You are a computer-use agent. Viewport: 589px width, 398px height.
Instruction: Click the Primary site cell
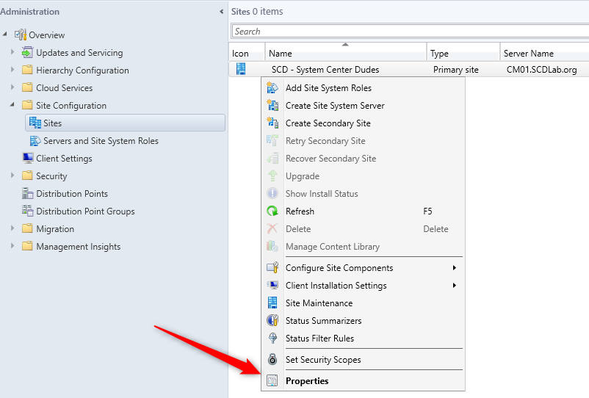coord(455,70)
